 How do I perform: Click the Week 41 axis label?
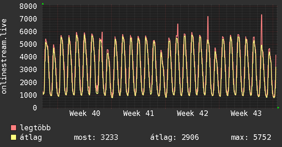pos(139,113)
